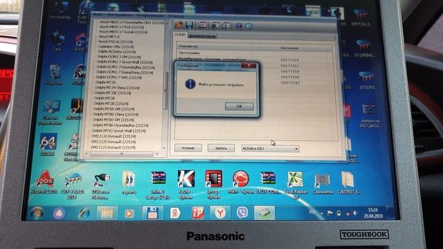Select Cummins CMx (J2534) entry
This screenshot has height=249, width=443.
(116, 46)
